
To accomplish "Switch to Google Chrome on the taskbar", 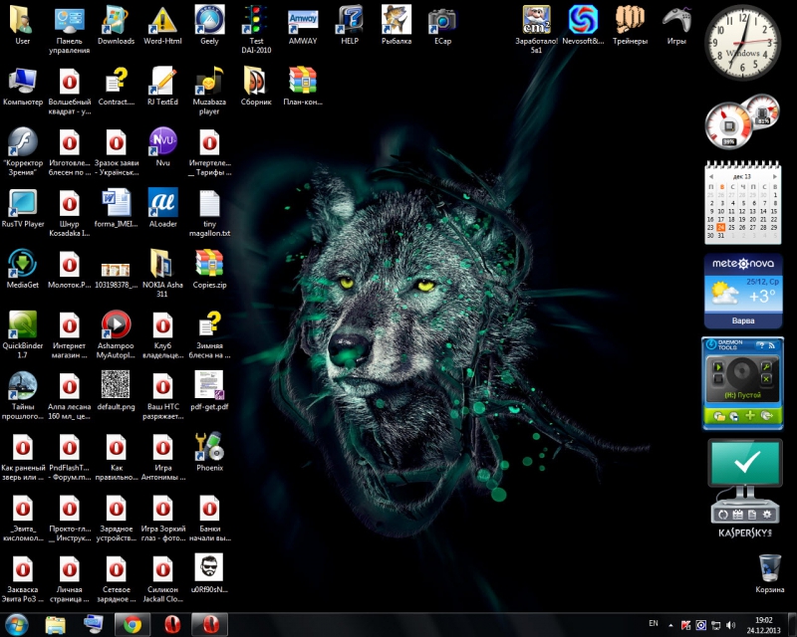I will click(x=133, y=624).
